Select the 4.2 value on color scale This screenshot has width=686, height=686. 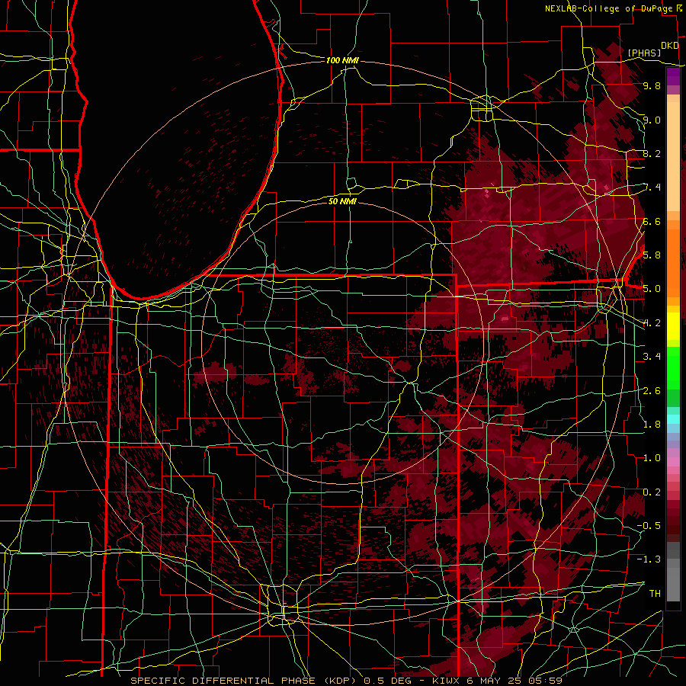point(652,323)
